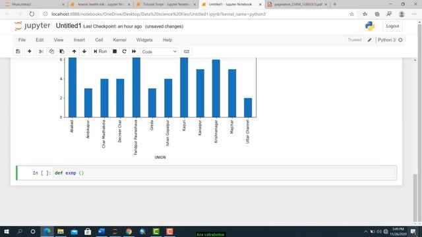The height and width of the screenshot is (237, 422).
Task: Open the View menu
Action: pos(59,39)
